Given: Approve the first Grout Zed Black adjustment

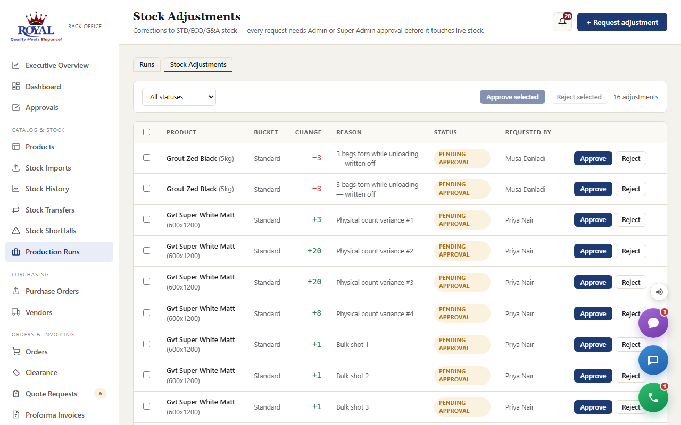Looking at the screenshot, I should (x=593, y=158).
